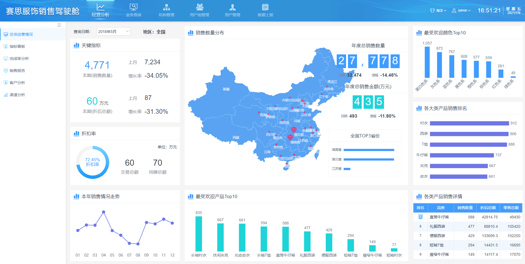Image resolution: width=525 pixels, height=264 pixels.
Task: Select the 礼服西装 row in details table
Action: [467, 226]
